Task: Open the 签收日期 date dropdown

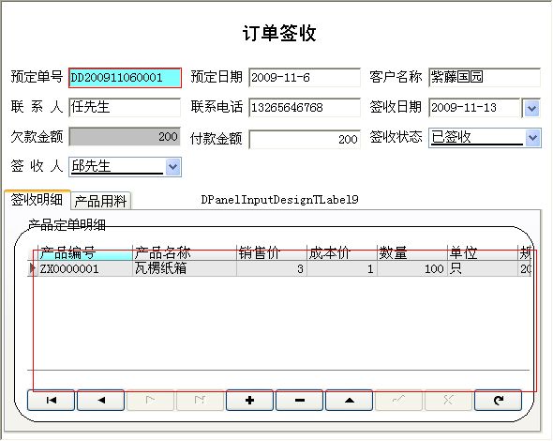Action: click(x=531, y=108)
